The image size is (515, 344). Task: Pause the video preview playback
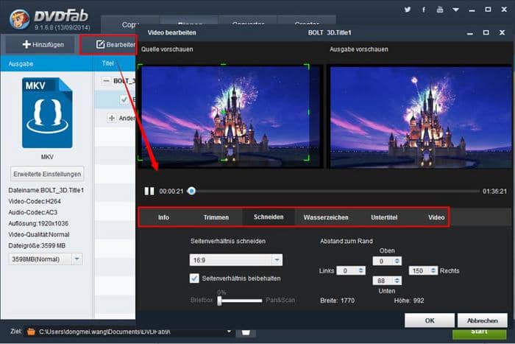pyautogui.click(x=149, y=191)
